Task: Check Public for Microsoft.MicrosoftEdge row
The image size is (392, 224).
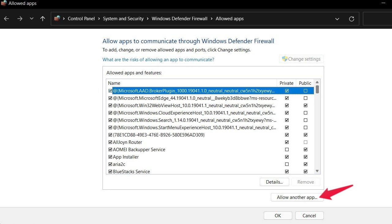Action: click(x=305, y=98)
